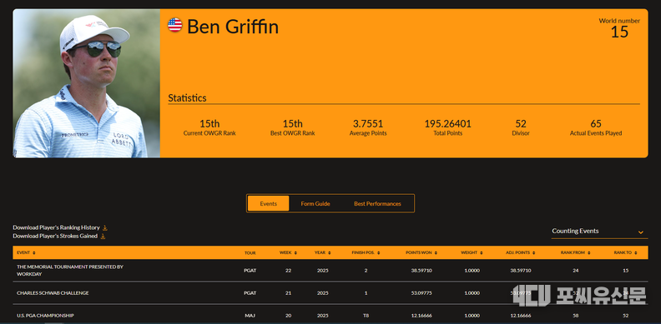The image size is (661, 324).
Task: Select the Events tab
Action: point(268,203)
